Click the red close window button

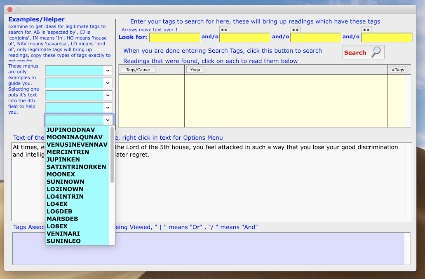pyautogui.click(x=10, y=9)
